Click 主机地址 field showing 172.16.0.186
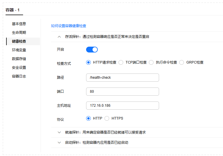Viewport: 223px width, 156px height. (x=123, y=106)
